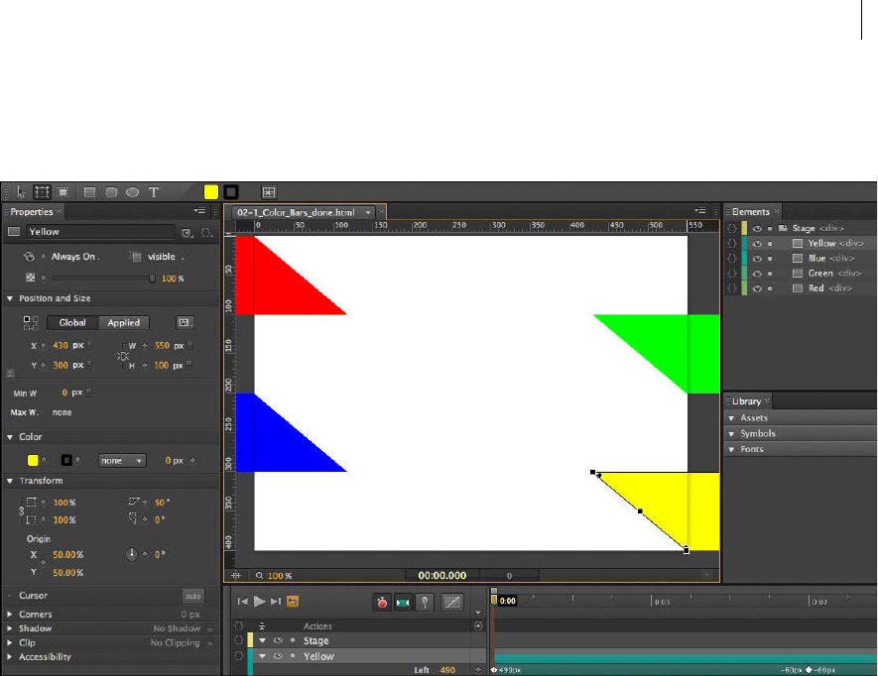Select the Properties panel tab

pos(32,211)
